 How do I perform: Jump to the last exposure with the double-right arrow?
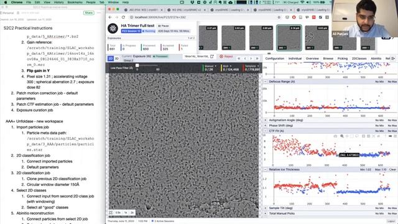257,58
